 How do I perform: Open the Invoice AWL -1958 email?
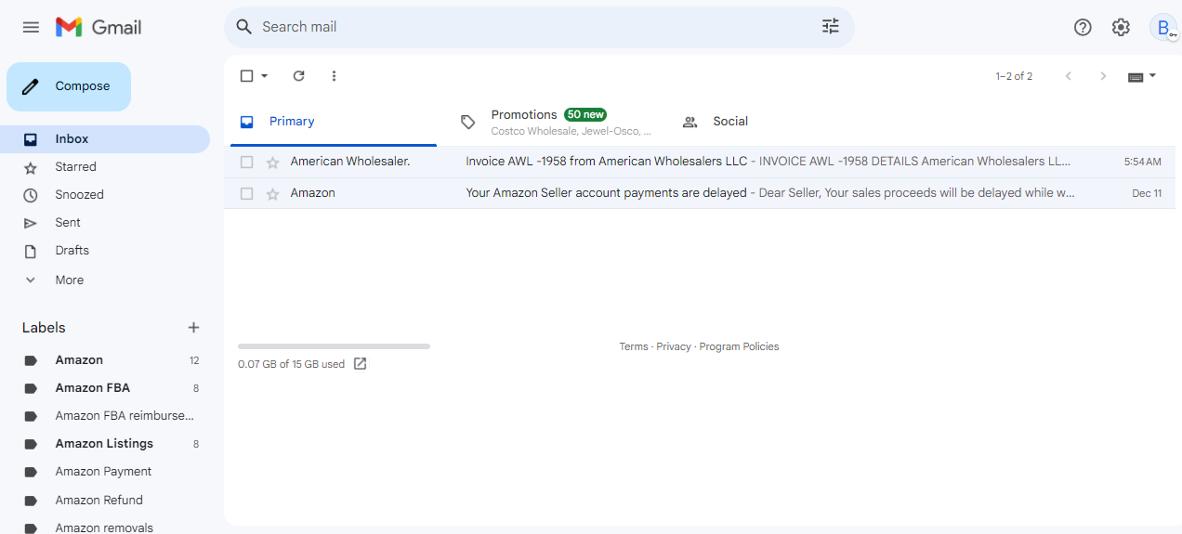700,163
